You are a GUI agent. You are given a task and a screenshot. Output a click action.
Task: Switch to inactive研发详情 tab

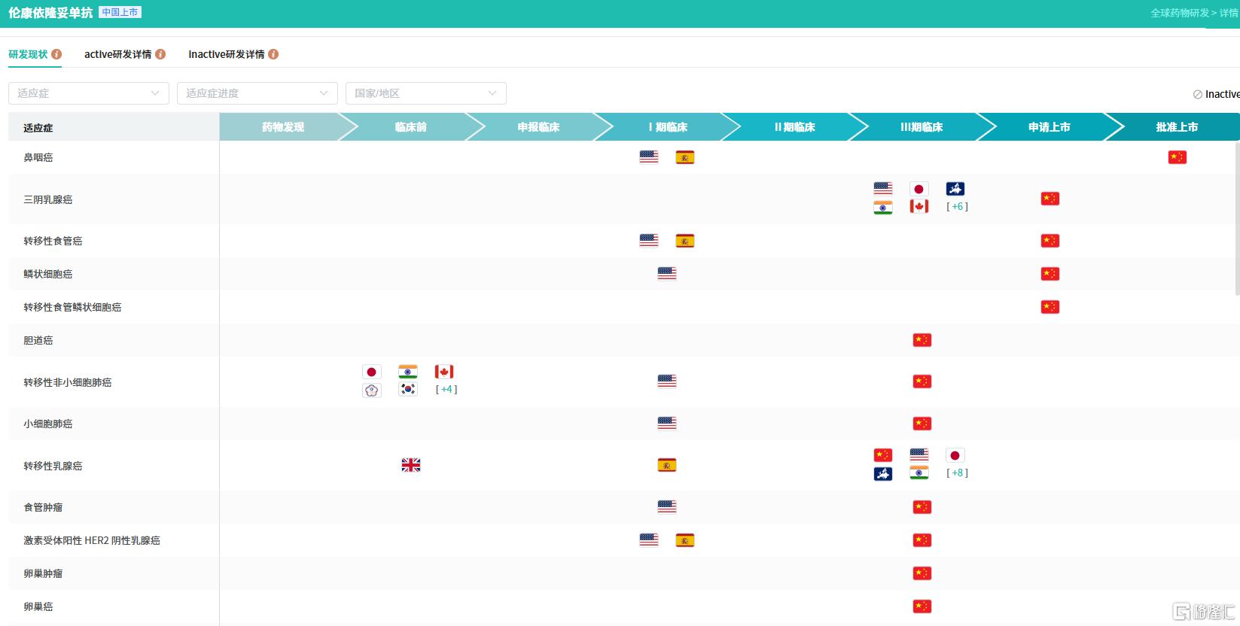pyautogui.click(x=227, y=54)
